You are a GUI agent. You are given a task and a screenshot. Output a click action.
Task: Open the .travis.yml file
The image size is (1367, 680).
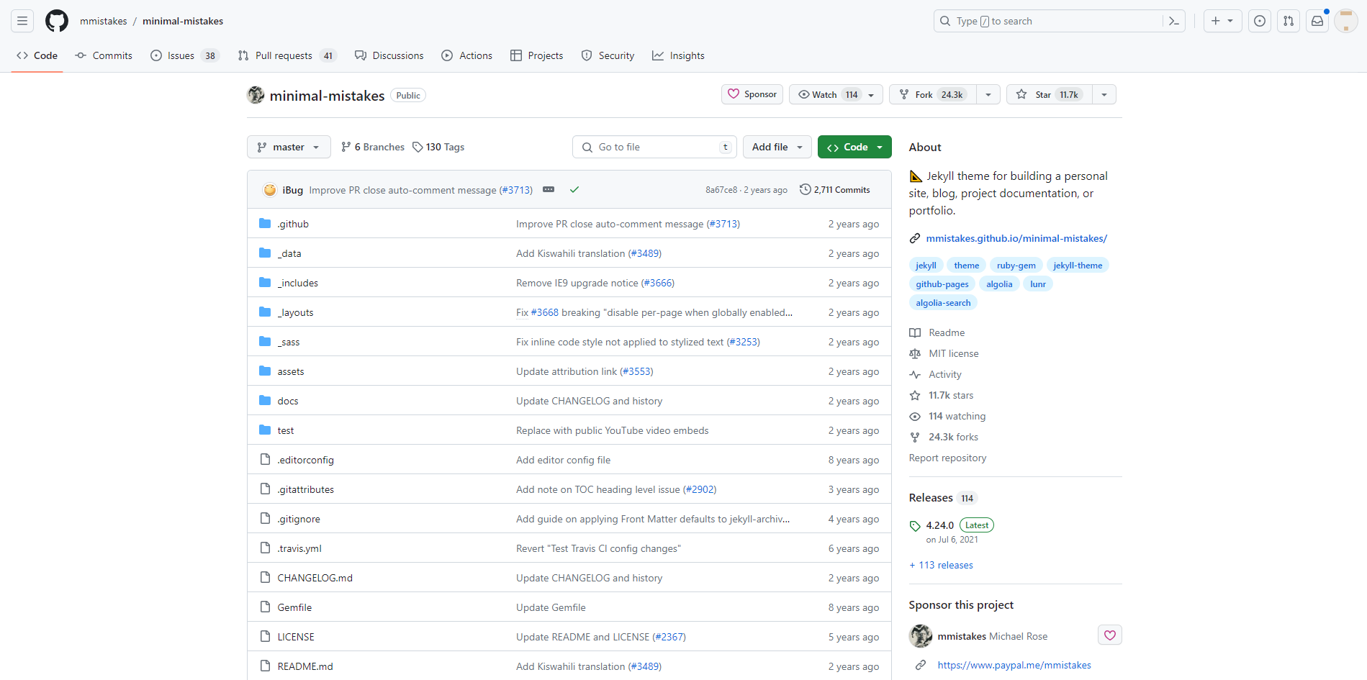[299, 548]
